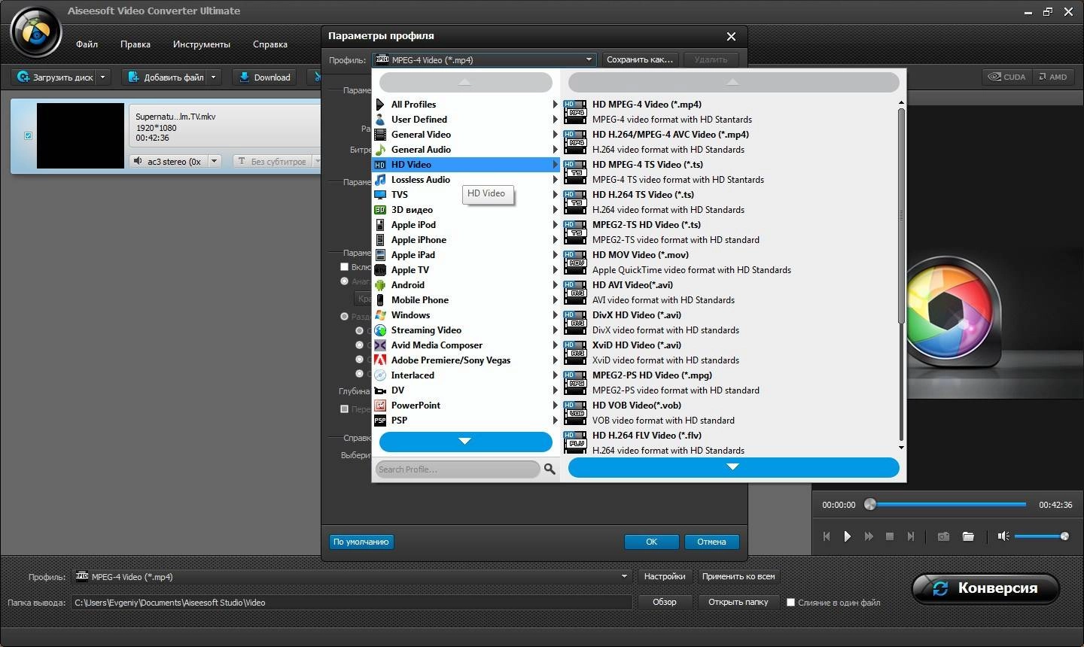1084x647 pixels.
Task: Select the General Audio note icon
Action: tap(380, 150)
